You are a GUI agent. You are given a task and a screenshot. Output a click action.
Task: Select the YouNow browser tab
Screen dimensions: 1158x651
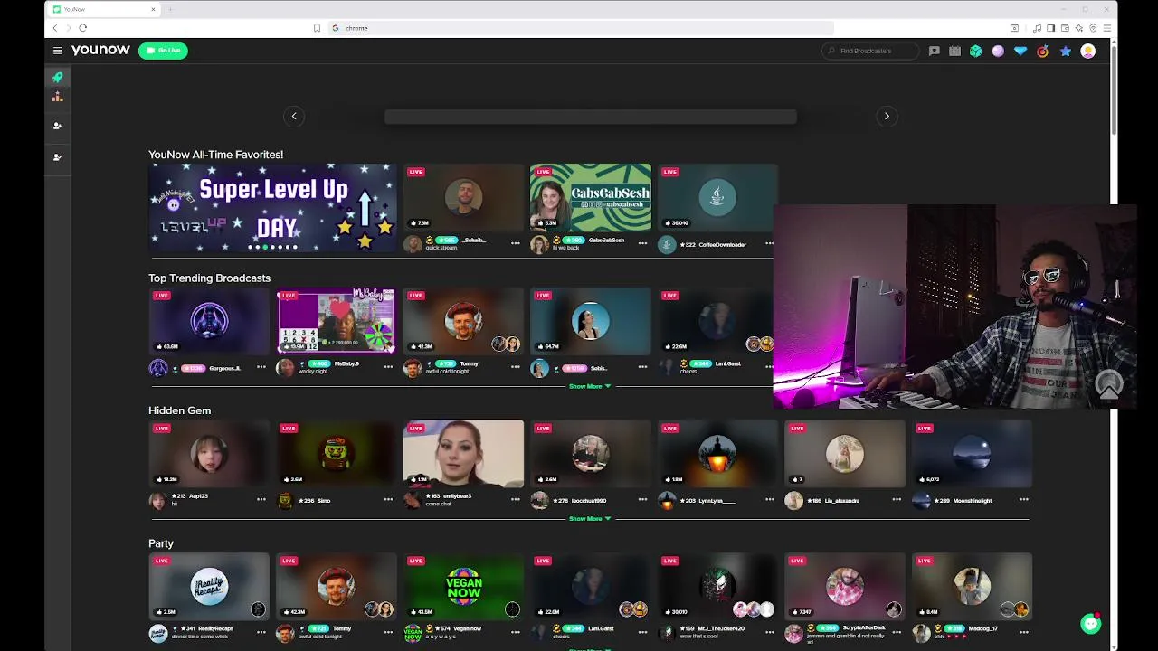tap(104, 9)
